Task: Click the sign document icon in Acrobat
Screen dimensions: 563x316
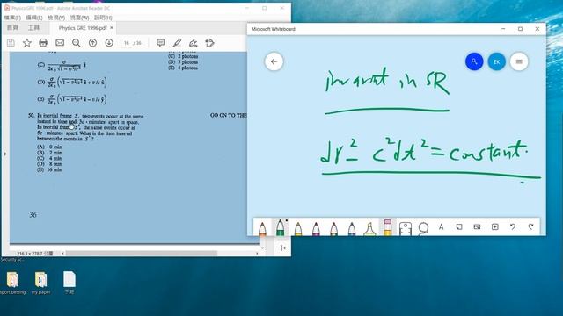Action: coord(194,43)
